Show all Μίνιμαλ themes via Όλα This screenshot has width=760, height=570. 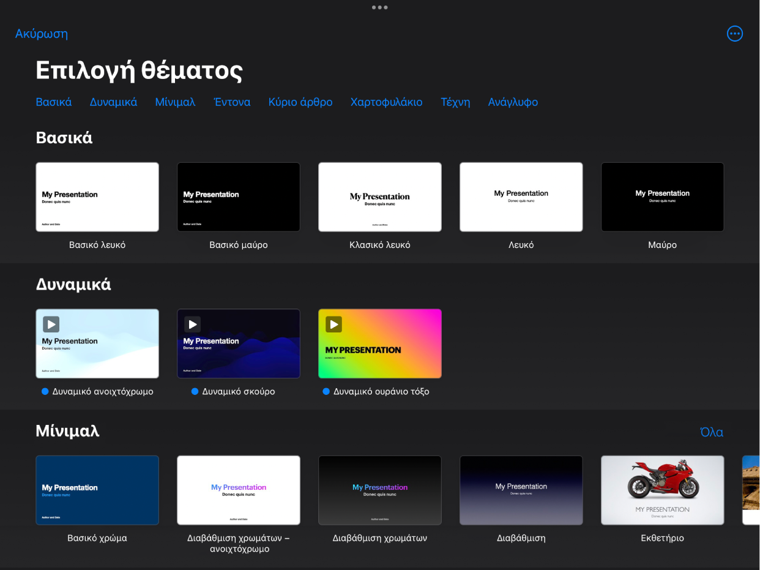(x=712, y=432)
